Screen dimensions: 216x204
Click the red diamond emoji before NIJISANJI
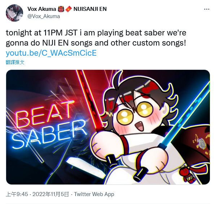pyautogui.click(x=69, y=9)
